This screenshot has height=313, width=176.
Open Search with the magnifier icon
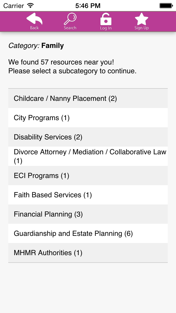70,19
